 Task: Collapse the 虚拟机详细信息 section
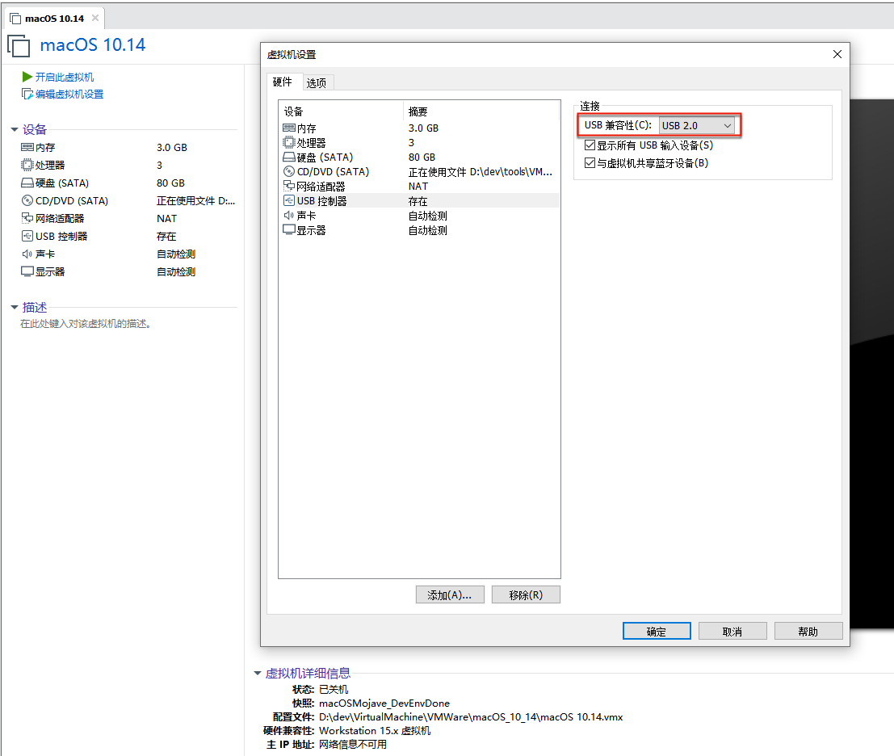[x=257, y=674]
